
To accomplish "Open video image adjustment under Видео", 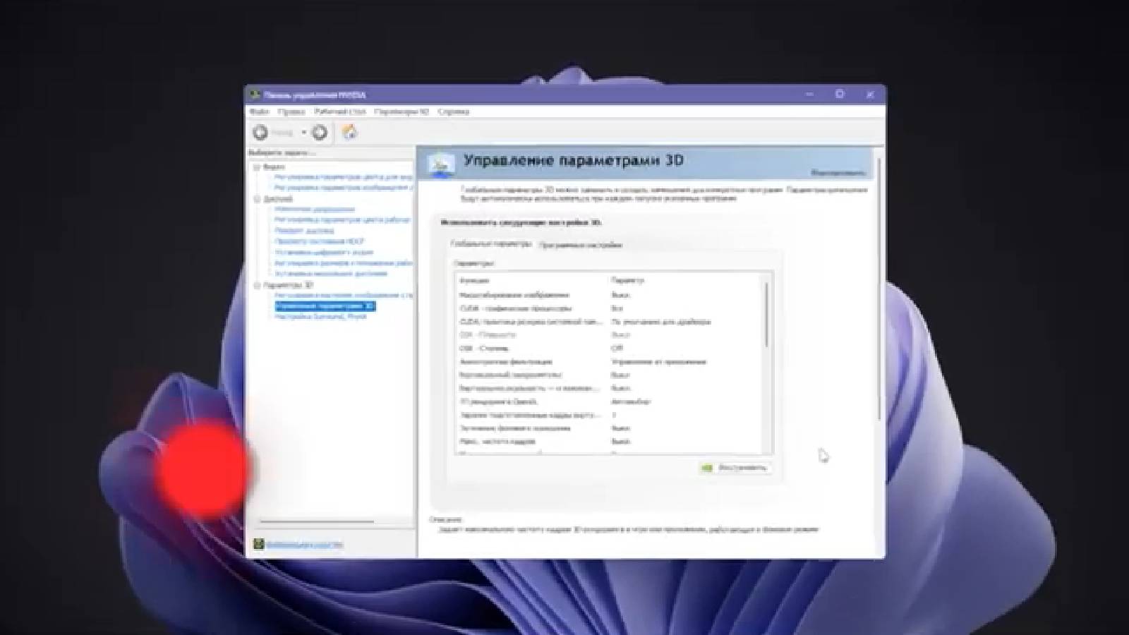I will pos(344,188).
